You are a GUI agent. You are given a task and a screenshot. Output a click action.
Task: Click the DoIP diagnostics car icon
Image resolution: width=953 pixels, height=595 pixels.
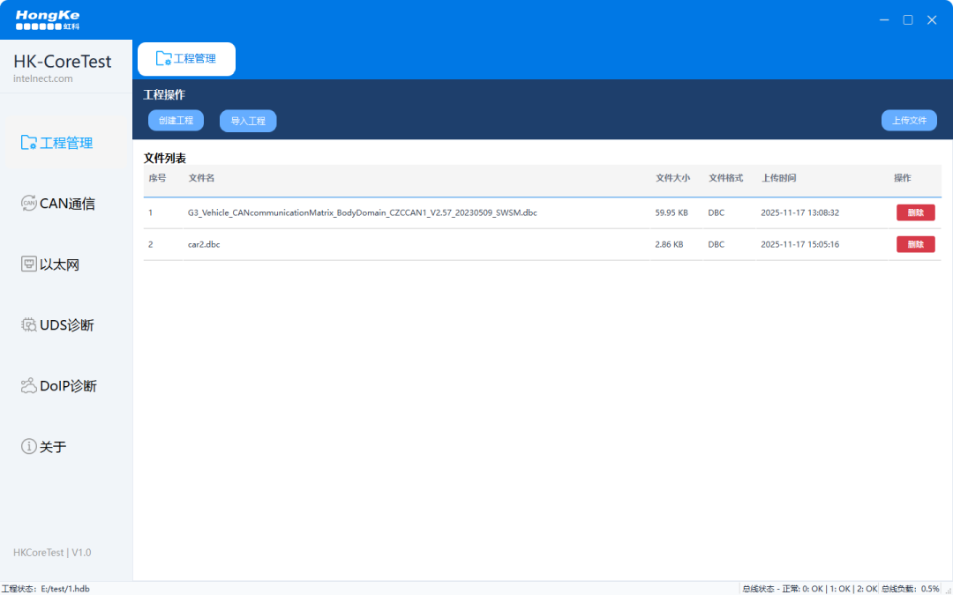click(x=28, y=385)
